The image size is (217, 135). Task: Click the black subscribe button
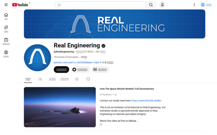click(x=62, y=70)
